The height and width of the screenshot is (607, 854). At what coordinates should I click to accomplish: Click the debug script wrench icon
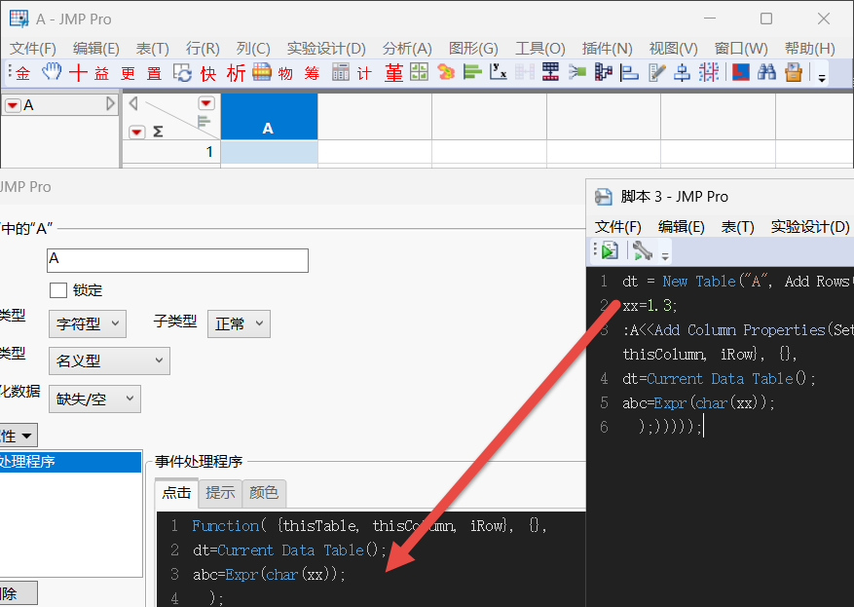pos(643,250)
